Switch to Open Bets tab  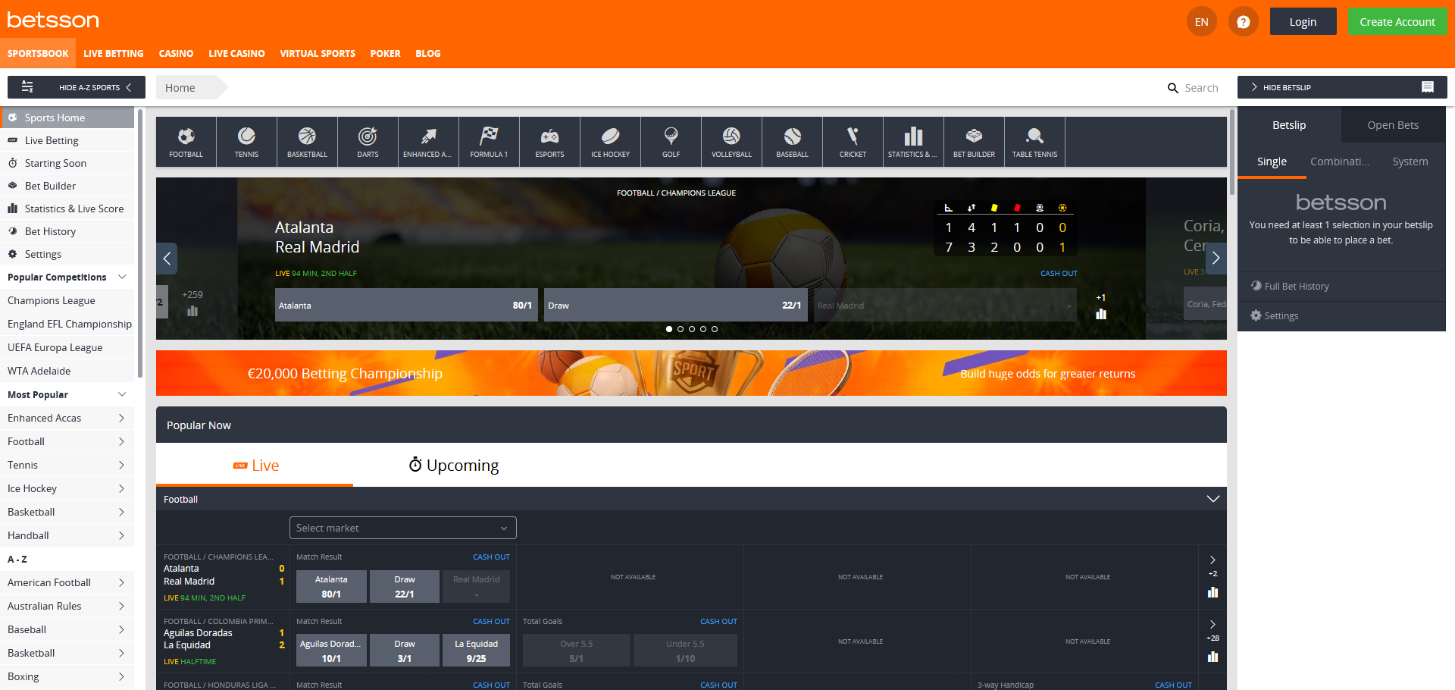(x=1393, y=125)
